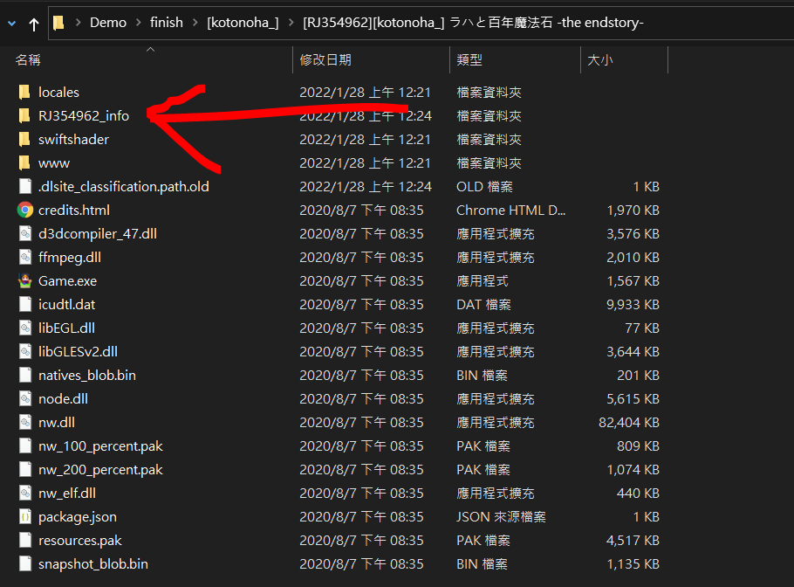Click the 9,933 KB size value

(633, 304)
